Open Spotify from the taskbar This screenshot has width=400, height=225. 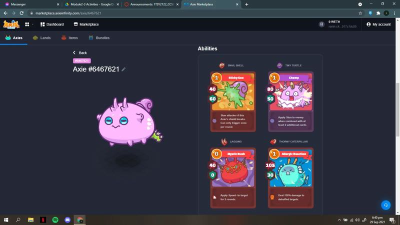click(55, 219)
